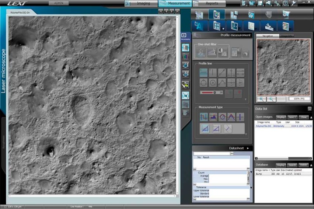Toggle the Accessory panel button
The height and width of the screenshot is (209, 314).
(184, 36)
